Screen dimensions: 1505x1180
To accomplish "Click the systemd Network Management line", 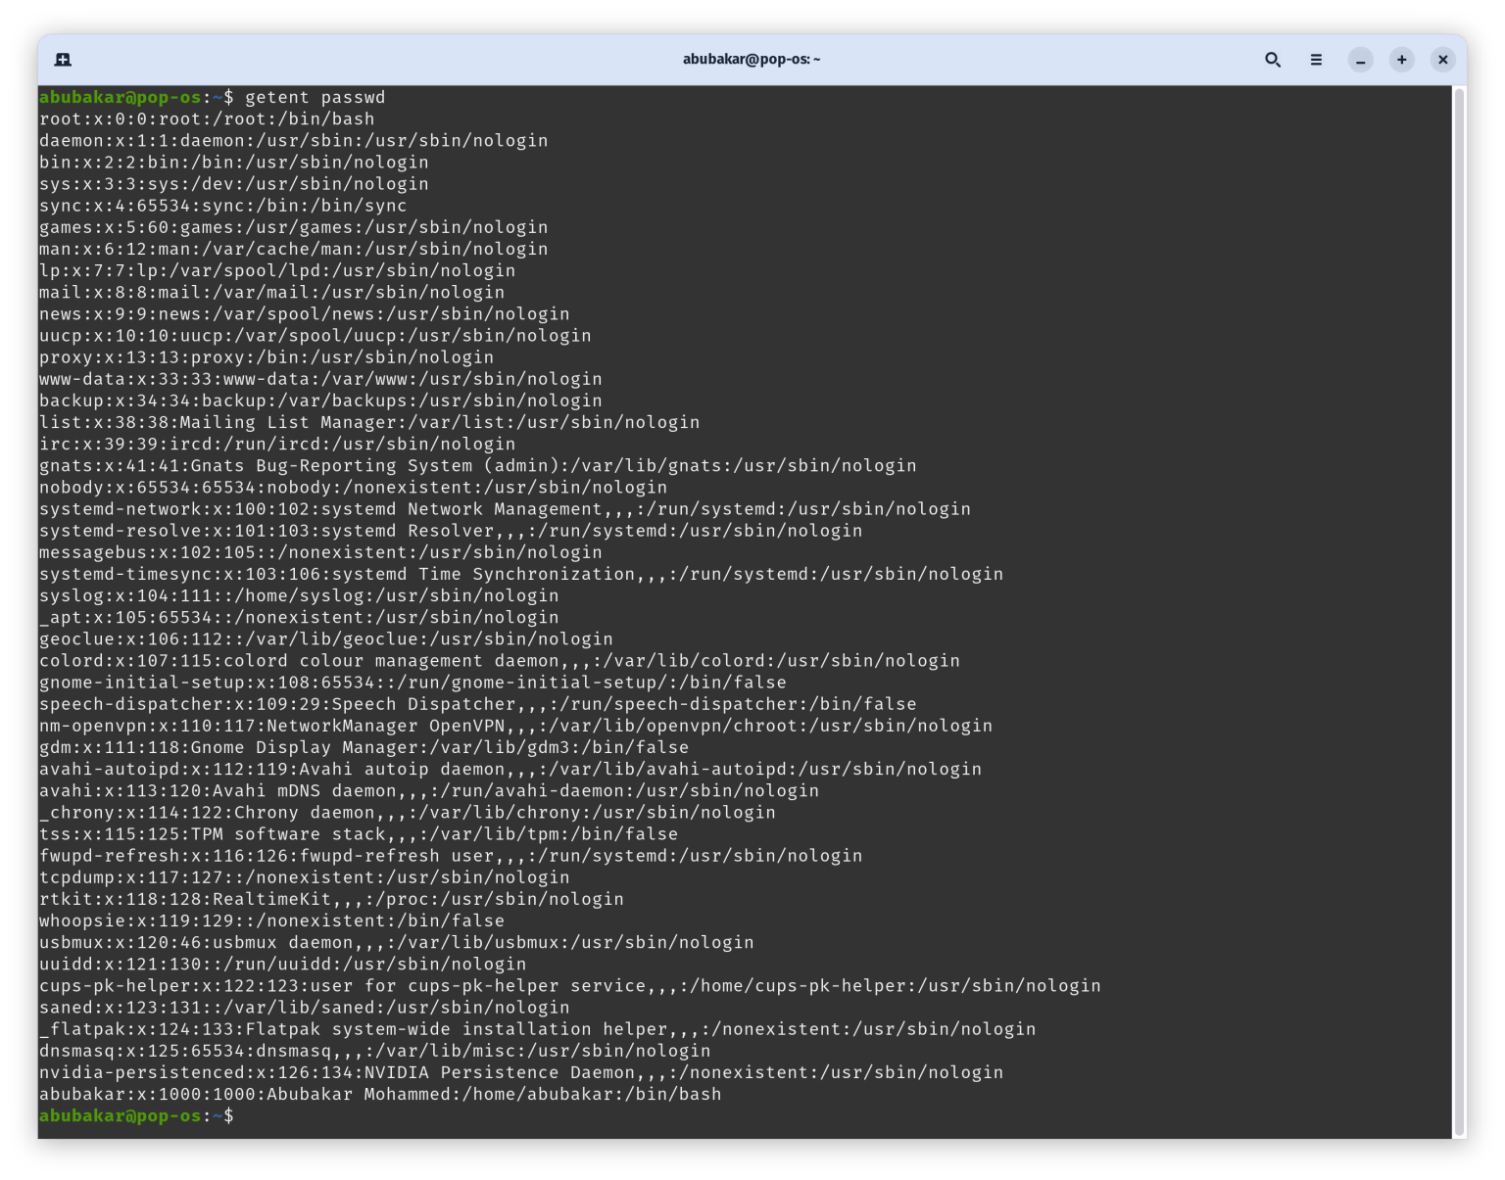I will tap(505, 509).
